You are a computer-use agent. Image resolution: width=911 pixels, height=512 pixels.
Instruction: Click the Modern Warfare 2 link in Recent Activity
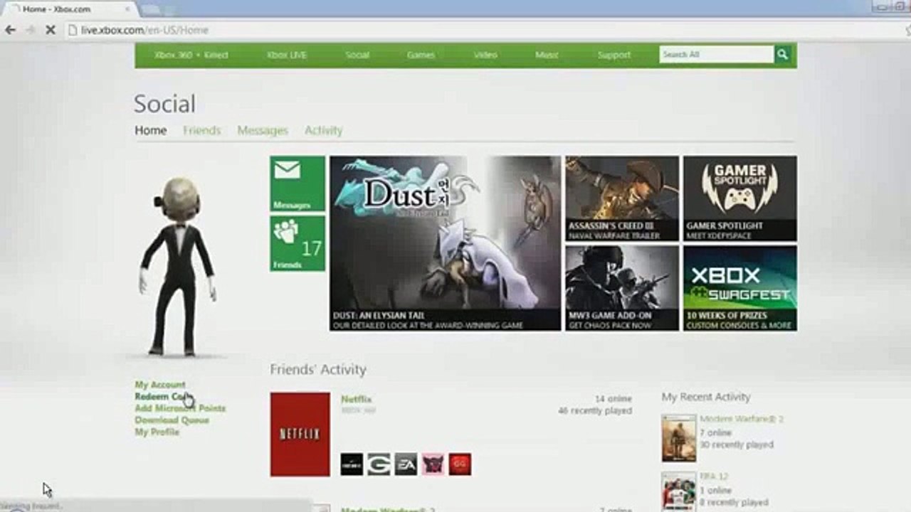tap(742, 420)
